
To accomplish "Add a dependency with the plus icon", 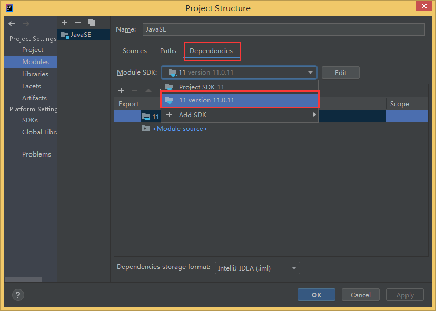I will 121,90.
